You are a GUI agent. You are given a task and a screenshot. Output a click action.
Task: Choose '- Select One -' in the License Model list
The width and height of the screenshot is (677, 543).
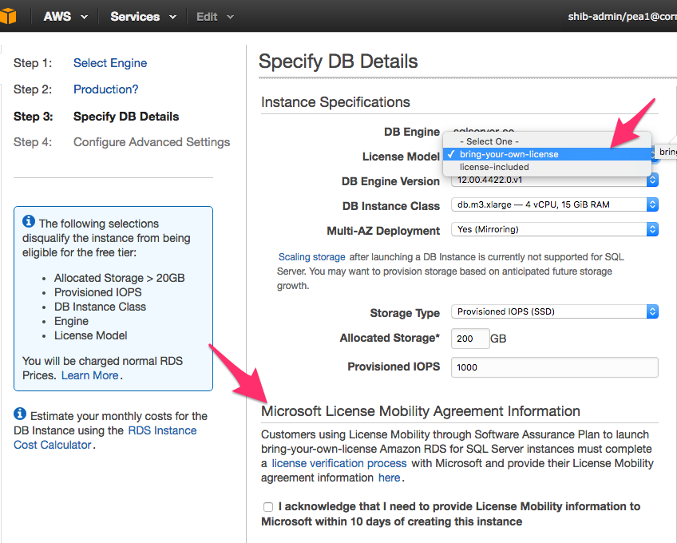547,141
